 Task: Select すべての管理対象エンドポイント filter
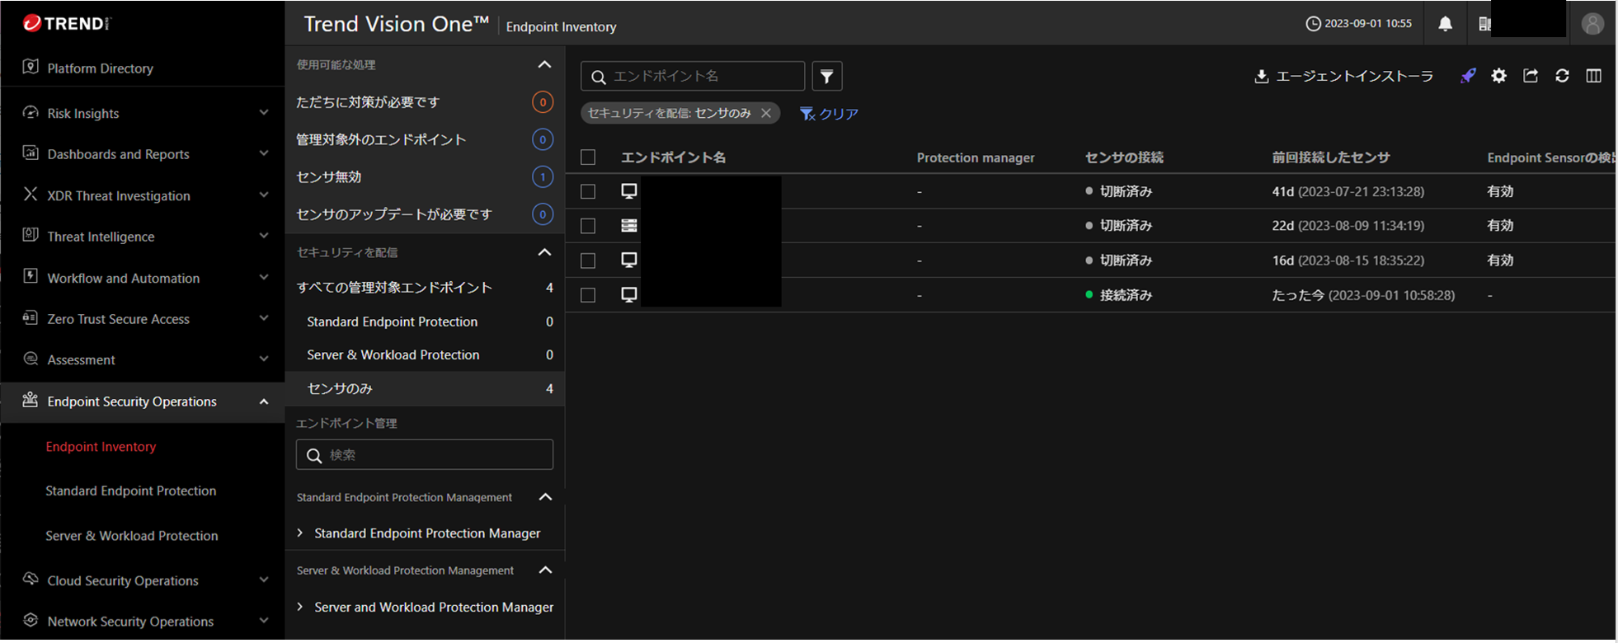(425, 288)
